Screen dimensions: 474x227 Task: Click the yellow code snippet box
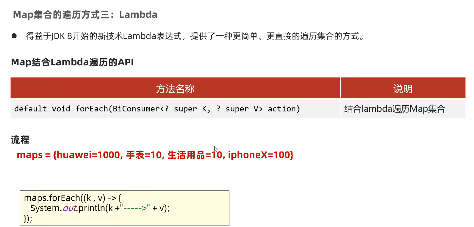[125, 208]
